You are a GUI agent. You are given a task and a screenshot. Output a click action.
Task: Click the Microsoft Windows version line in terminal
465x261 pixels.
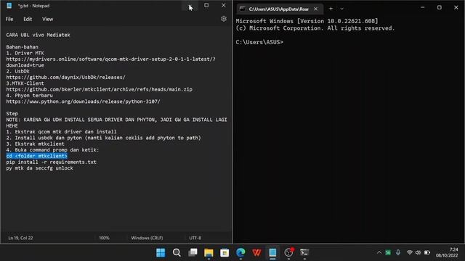coord(307,21)
